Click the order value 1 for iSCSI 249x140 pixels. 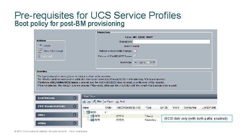105,112
